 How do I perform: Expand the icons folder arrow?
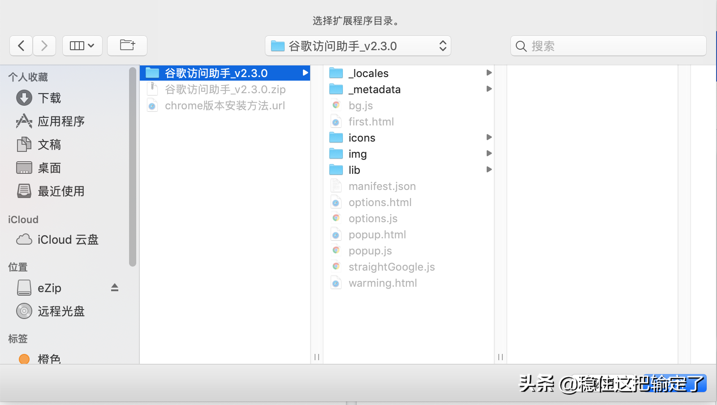click(489, 137)
